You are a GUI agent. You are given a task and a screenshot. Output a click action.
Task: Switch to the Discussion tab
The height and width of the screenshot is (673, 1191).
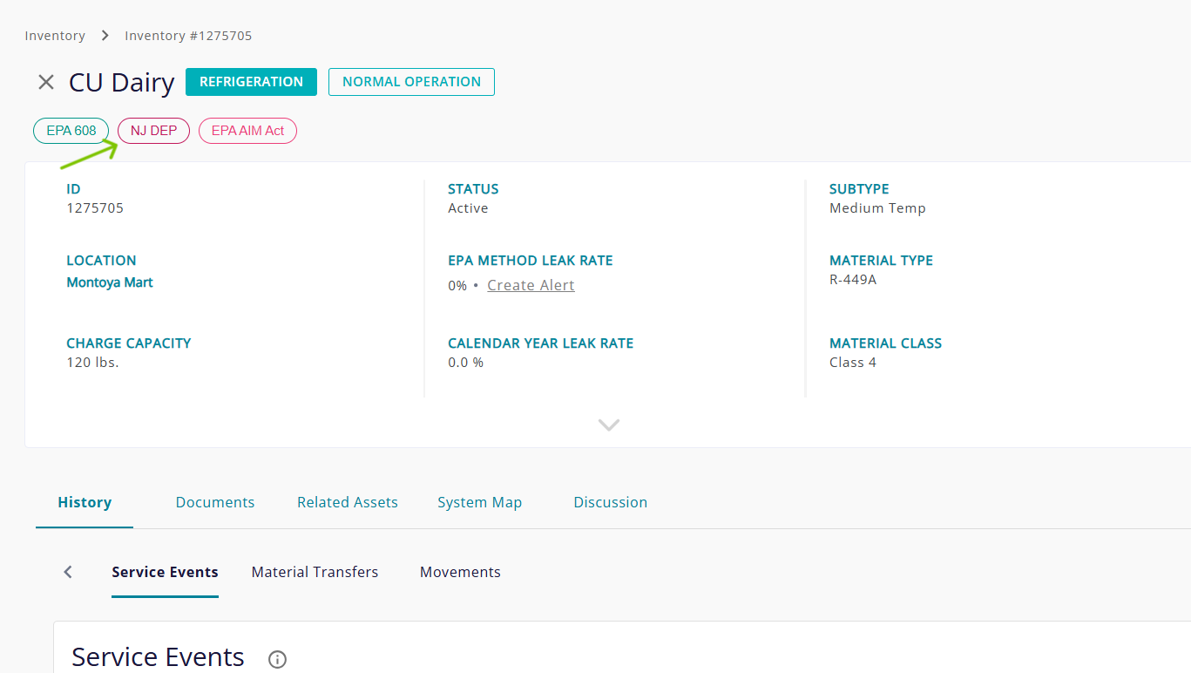610,502
